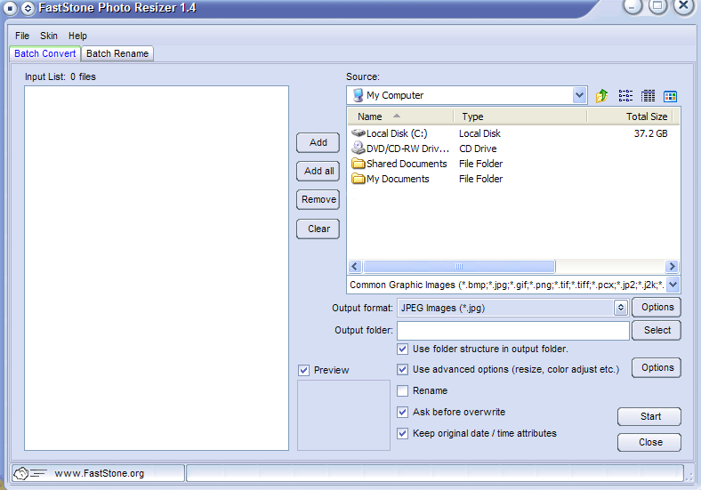Click the Add button
Image resolution: width=701 pixels, height=490 pixels.
click(318, 142)
